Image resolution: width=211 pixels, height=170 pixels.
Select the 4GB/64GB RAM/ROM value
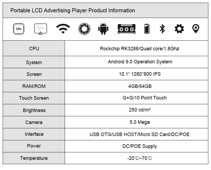pos(140,86)
